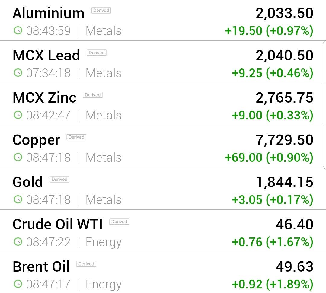Screen dimensions: 326x293
Task: Open the Aluminium commodity row
Action: [163, 20]
